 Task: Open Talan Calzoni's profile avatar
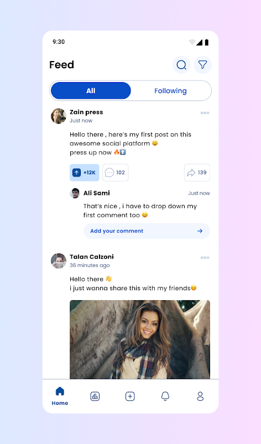(x=59, y=261)
